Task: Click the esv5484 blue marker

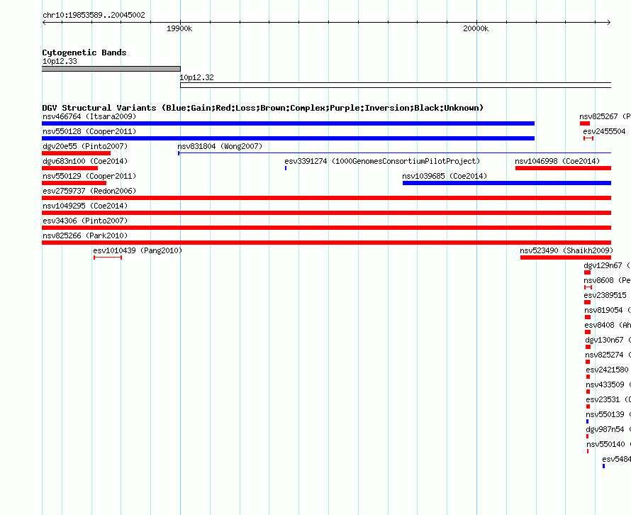Action: point(603,466)
